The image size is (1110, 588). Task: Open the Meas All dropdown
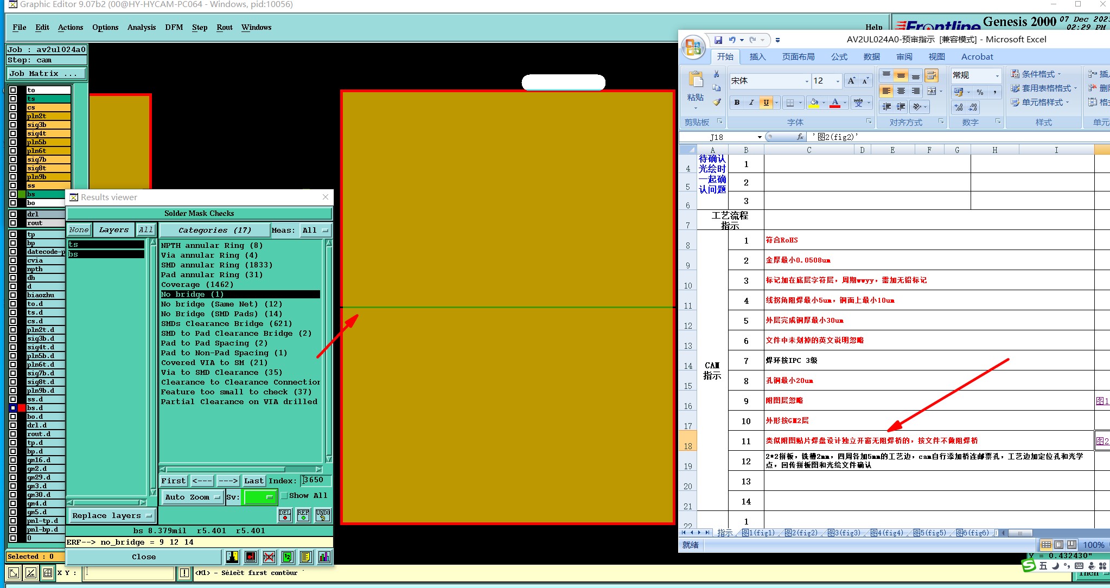coord(316,230)
